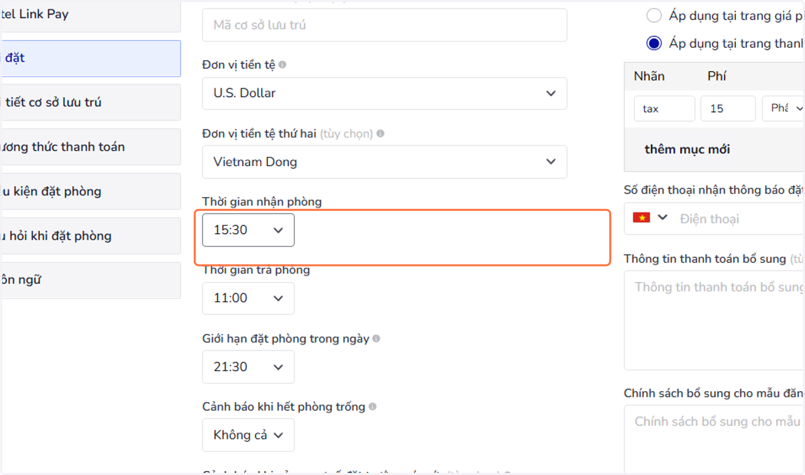Open the 15:30 check-in time dropdown
The image size is (805, 475).
pyautogui.click(x=248, y=230)
